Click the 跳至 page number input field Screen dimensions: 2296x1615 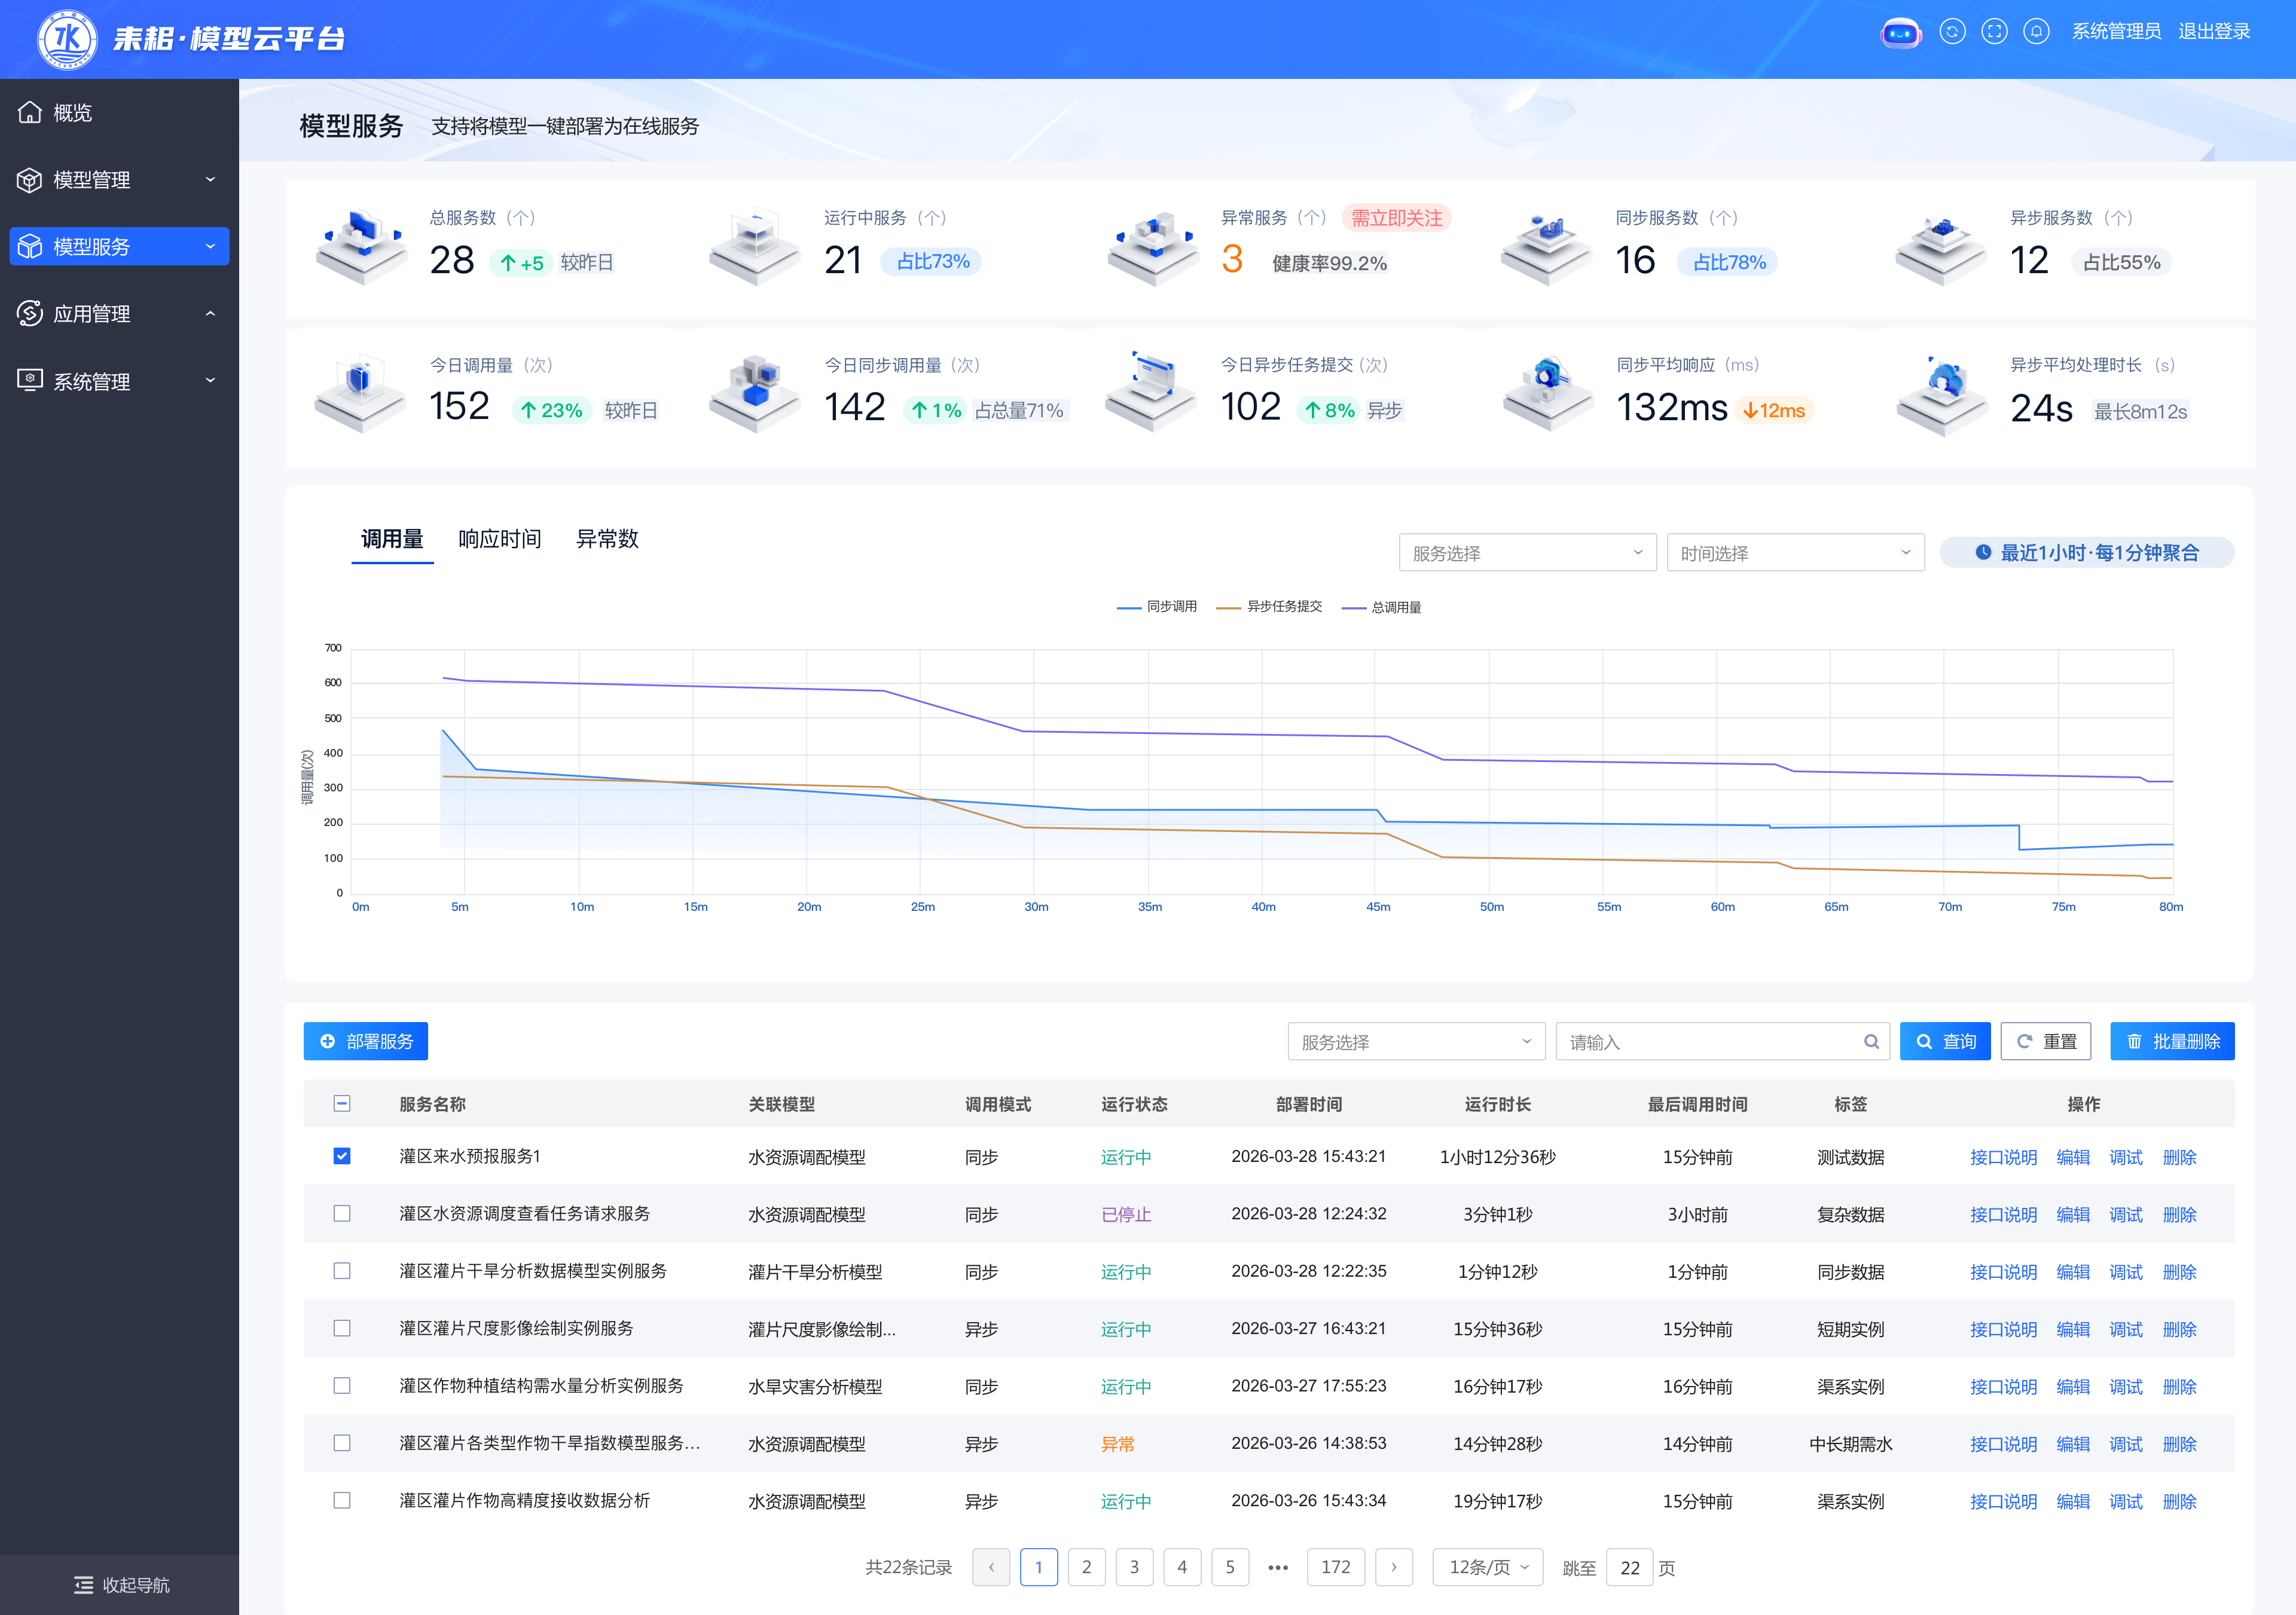pyautogui.click(x=1629, y=1567)
